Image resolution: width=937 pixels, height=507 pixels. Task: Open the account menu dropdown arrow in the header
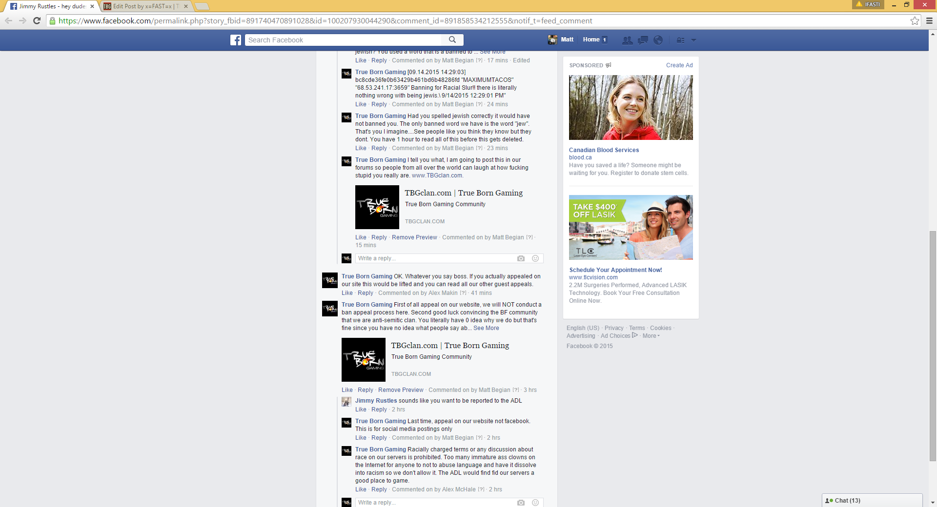(x=693, y=40)
